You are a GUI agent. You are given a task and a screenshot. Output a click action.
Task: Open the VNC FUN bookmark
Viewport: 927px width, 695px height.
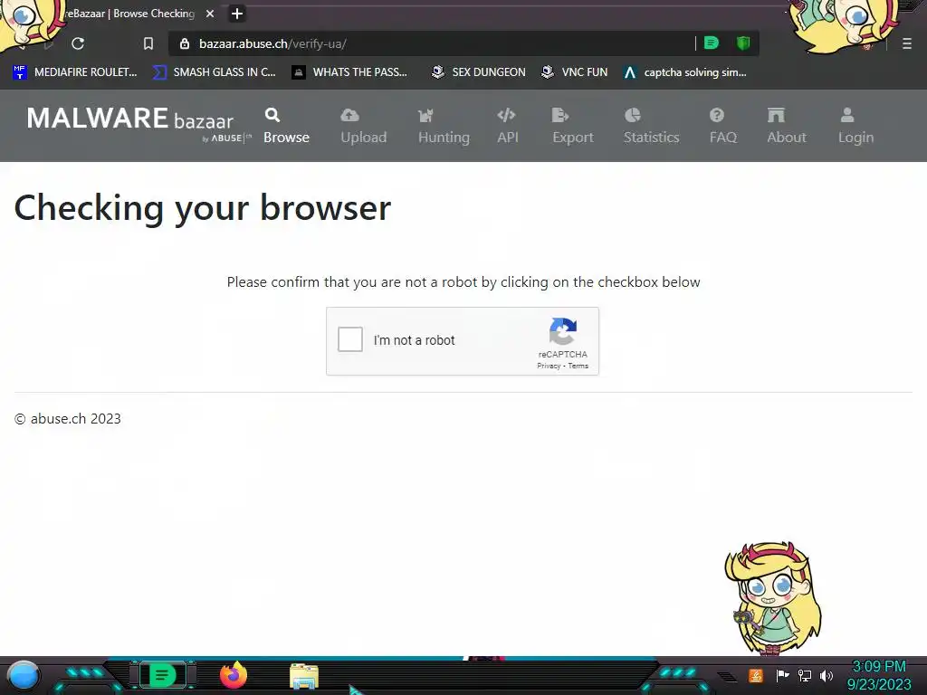tap(574, 72)
